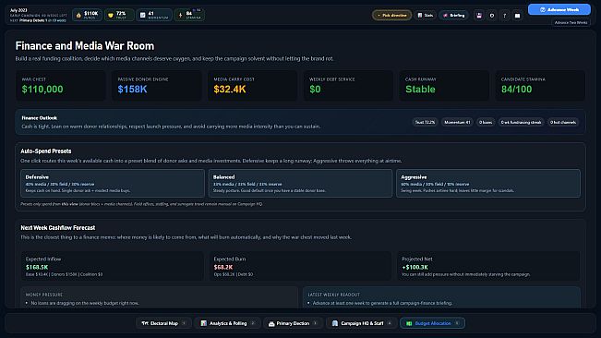
Task: Click the Expected Burn $68.2K card
Action: click(x=300, y=266)
